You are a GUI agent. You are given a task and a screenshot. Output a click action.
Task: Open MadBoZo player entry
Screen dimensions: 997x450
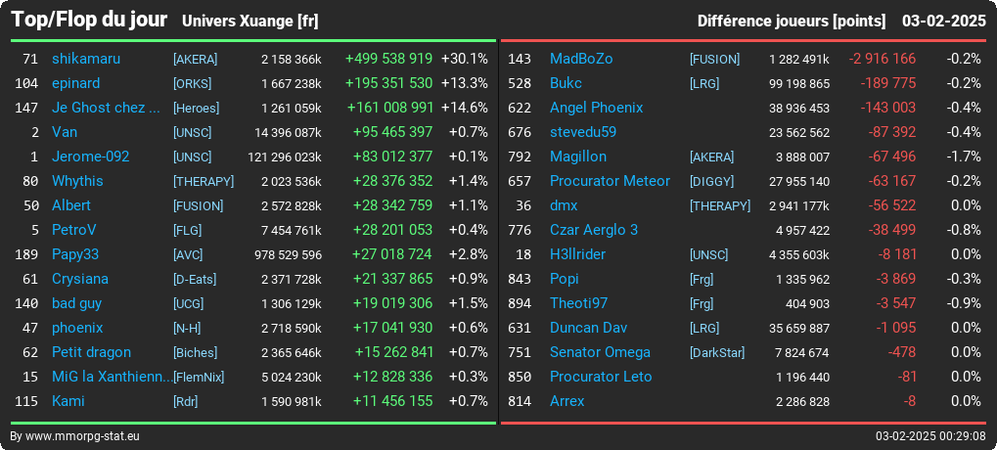581,59
